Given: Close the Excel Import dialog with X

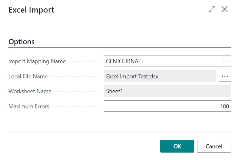Looking at the screenshot, I should coord(225,9).
